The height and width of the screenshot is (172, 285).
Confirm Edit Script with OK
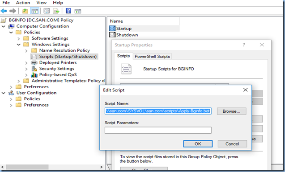point(198,144)
